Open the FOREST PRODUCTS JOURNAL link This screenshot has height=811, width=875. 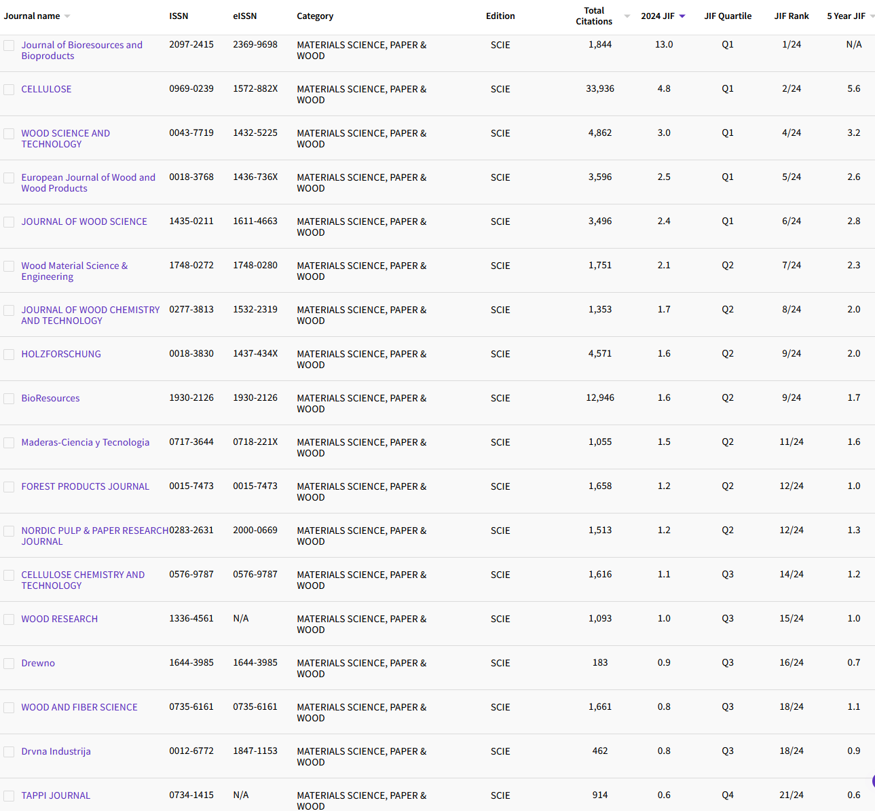[x=85, y=486]
